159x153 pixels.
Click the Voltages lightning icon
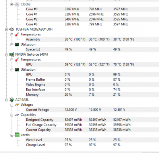[17, 105]
